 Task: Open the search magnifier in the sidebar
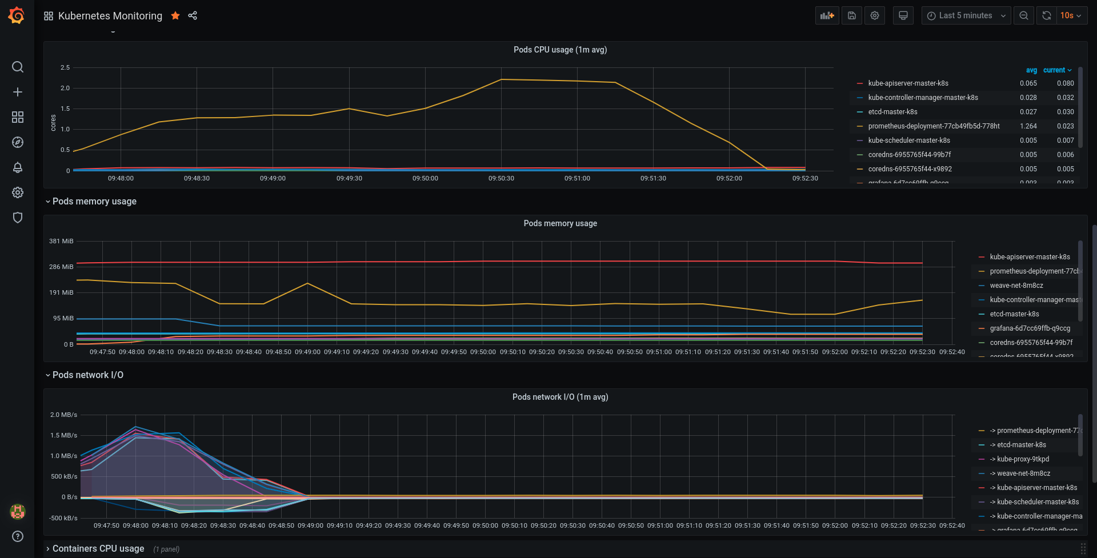18,67
